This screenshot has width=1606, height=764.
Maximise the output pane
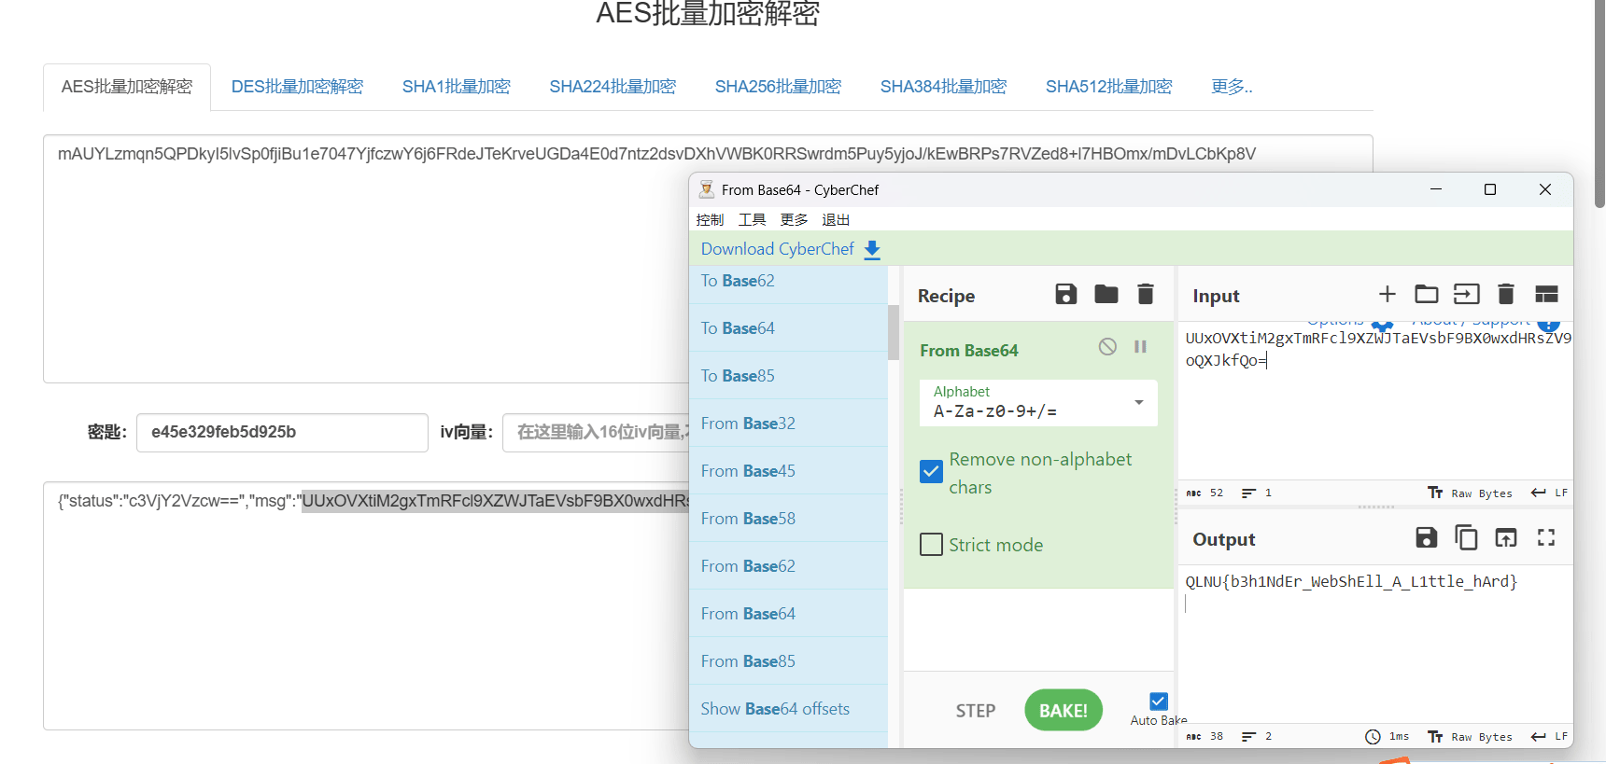pos(1546,538)
